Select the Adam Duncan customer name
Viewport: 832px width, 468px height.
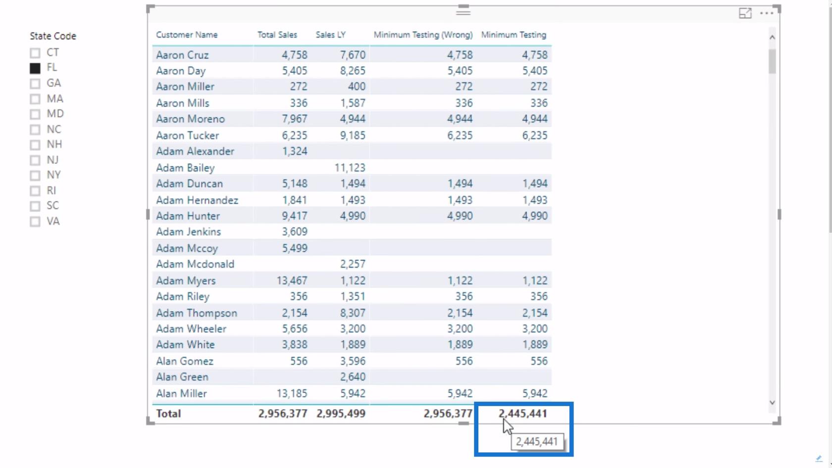click(189, 184)
